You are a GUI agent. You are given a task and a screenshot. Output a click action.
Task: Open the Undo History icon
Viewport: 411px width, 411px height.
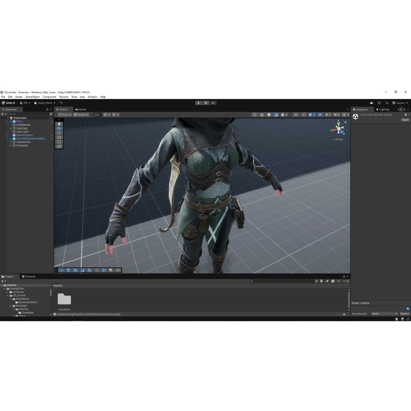379,103
